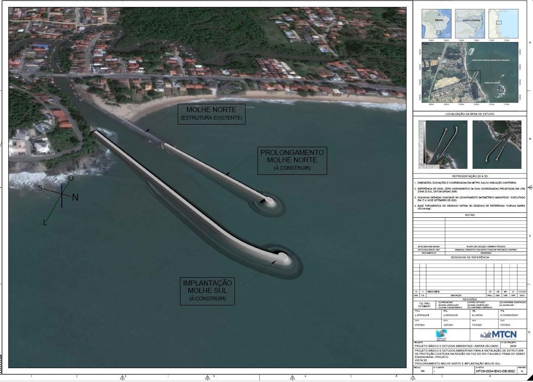Click the compass rose N, S, L, O indicator
Screen dimensions: 533x382
(x=61, y=198)
